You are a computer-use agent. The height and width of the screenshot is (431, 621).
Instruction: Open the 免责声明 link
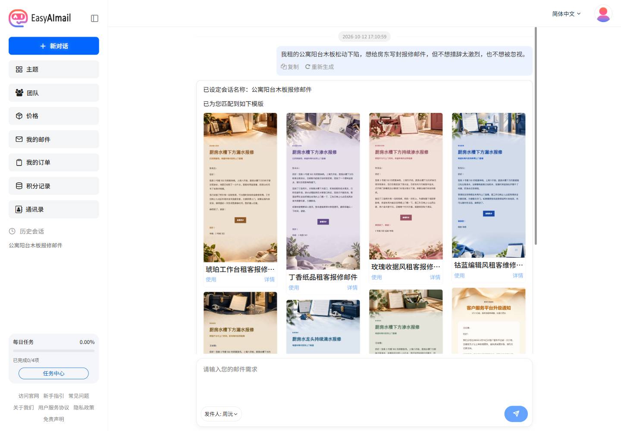53,419
